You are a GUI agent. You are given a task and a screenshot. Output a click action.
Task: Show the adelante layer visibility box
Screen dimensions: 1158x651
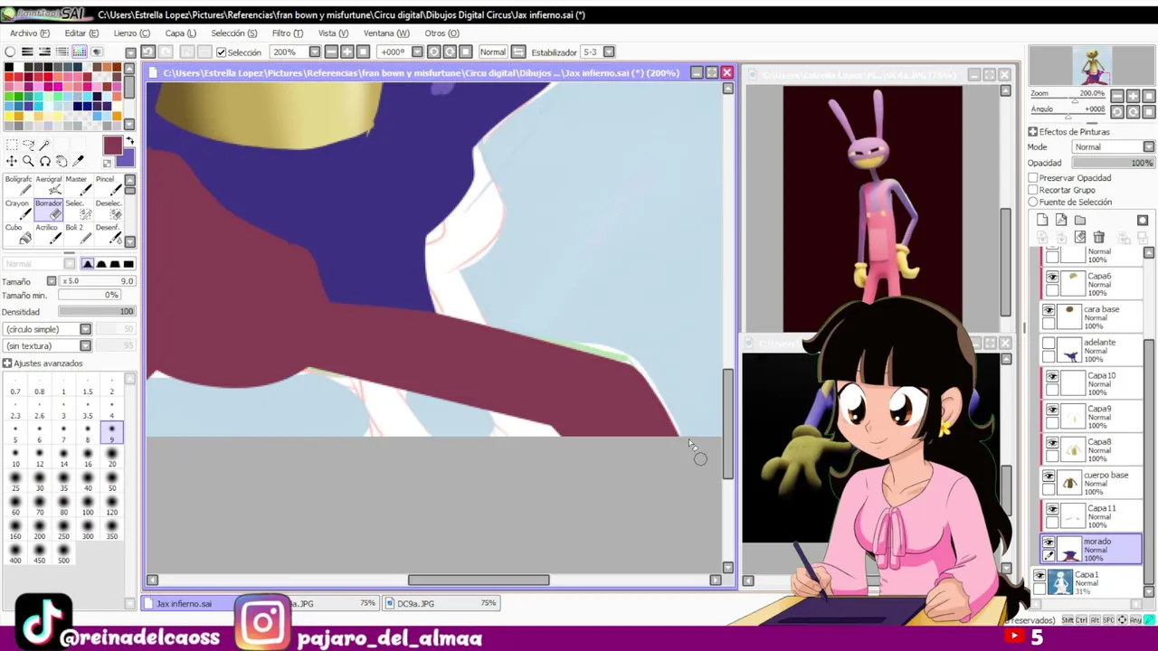click(1049, 344)
